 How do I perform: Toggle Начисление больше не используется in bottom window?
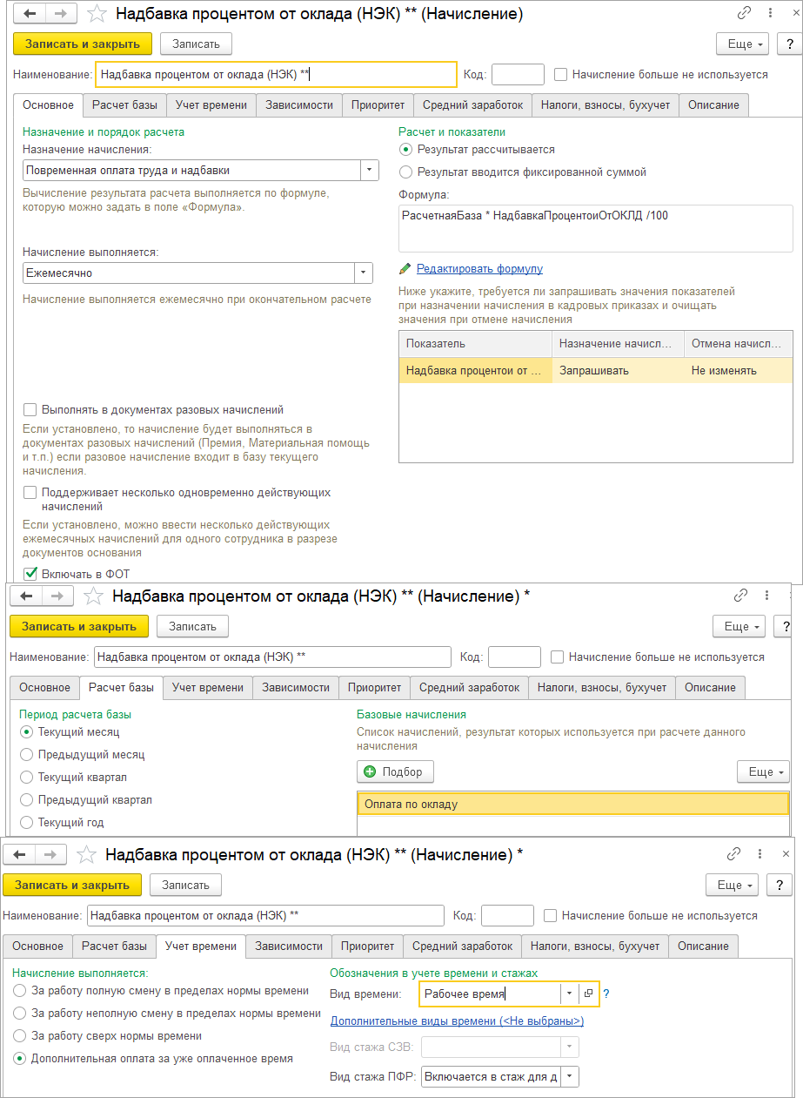[551, 916]
